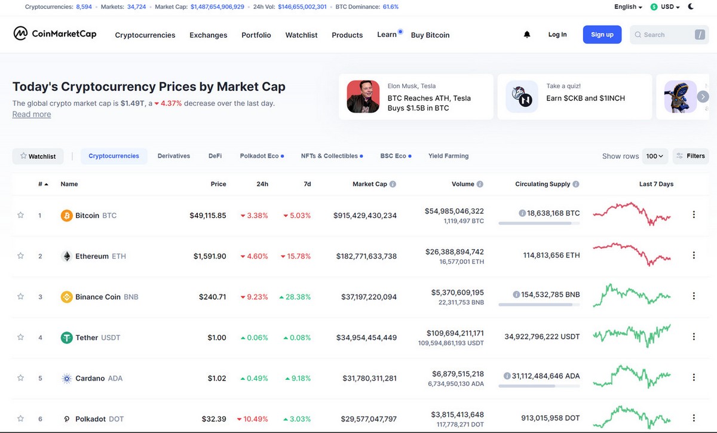Click the Sign up button
The image size is (717, 433).
coord(602,35)
